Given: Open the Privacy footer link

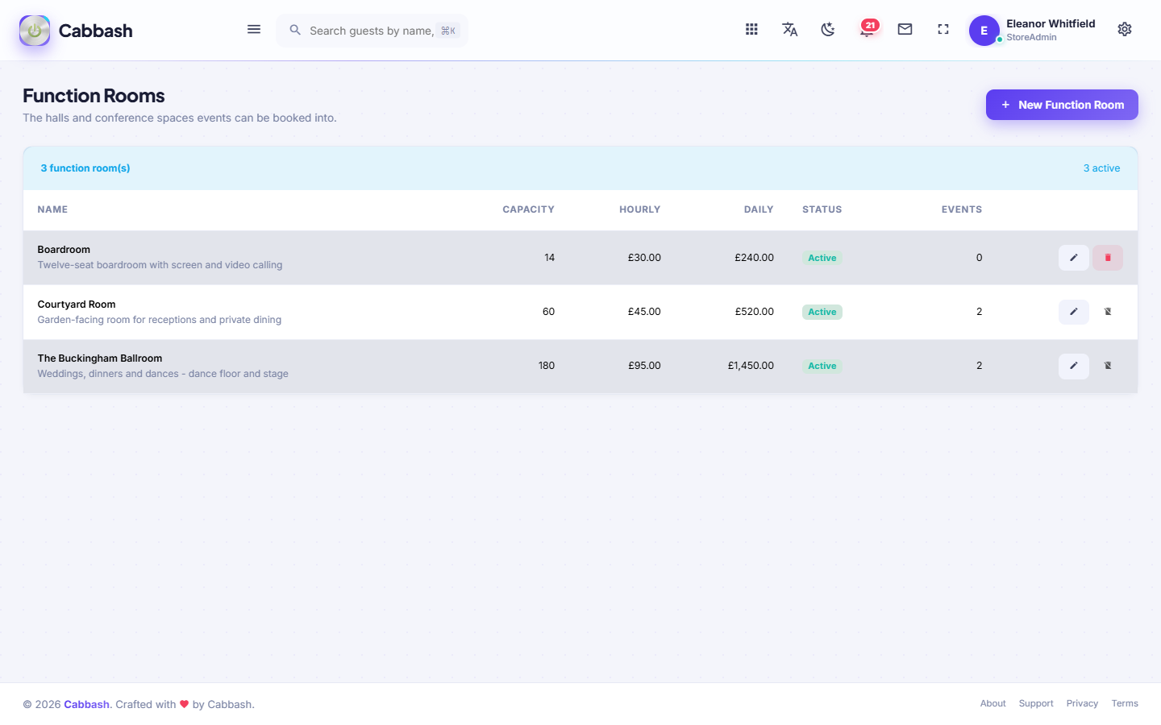Looking at the screenshot, I should pyautogui.click(x=1082, y=704).
